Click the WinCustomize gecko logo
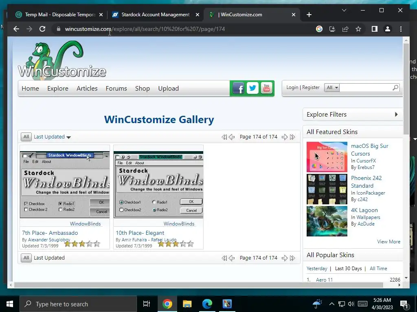The width and height of the screenshot is (417, 312). point(62,61)
